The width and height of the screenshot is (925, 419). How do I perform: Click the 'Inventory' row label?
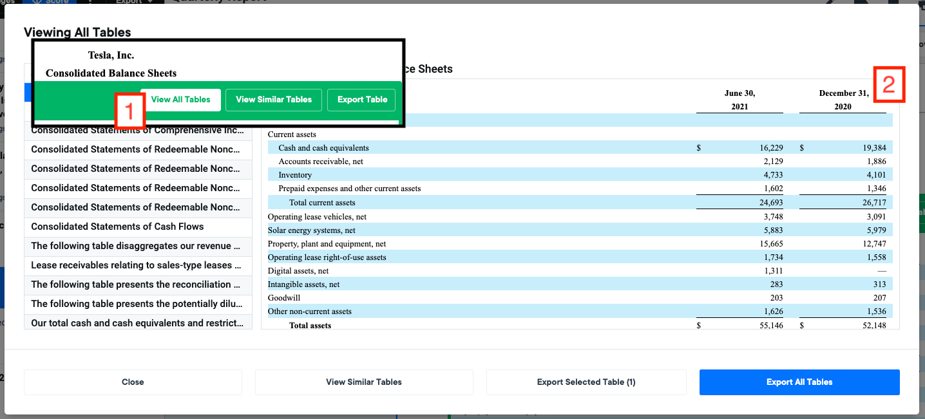[x=295, y=175]
